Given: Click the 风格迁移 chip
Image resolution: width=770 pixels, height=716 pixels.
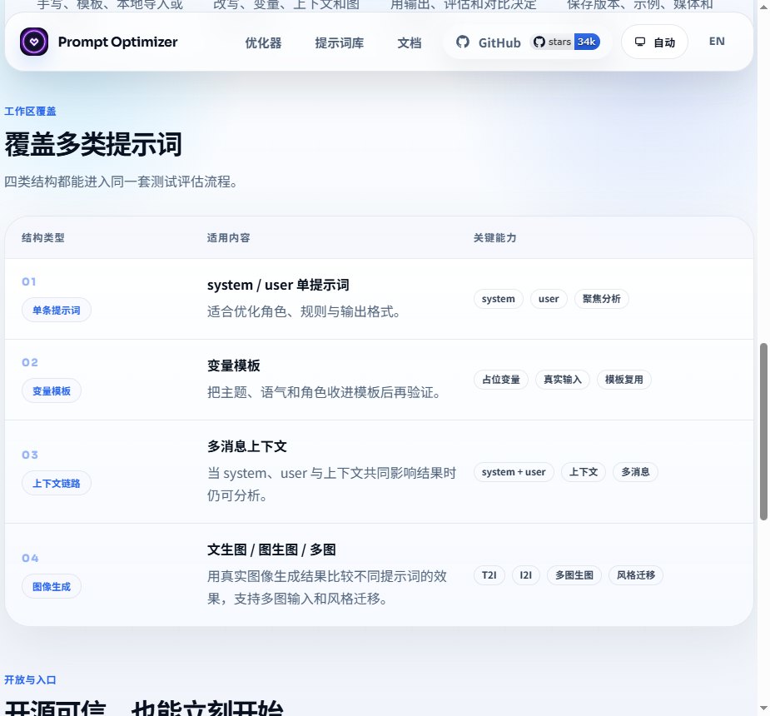Looking at the screenshot, I should 636,575.
